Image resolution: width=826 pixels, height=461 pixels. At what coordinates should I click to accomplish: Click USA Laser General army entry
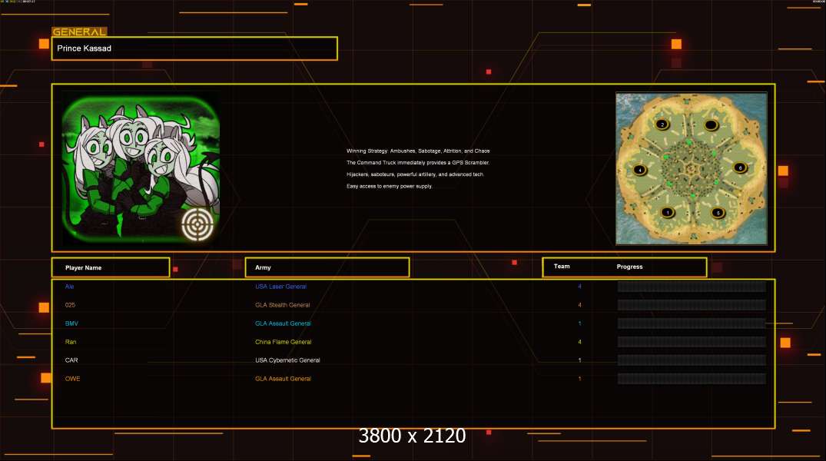[x=280, y=287]
